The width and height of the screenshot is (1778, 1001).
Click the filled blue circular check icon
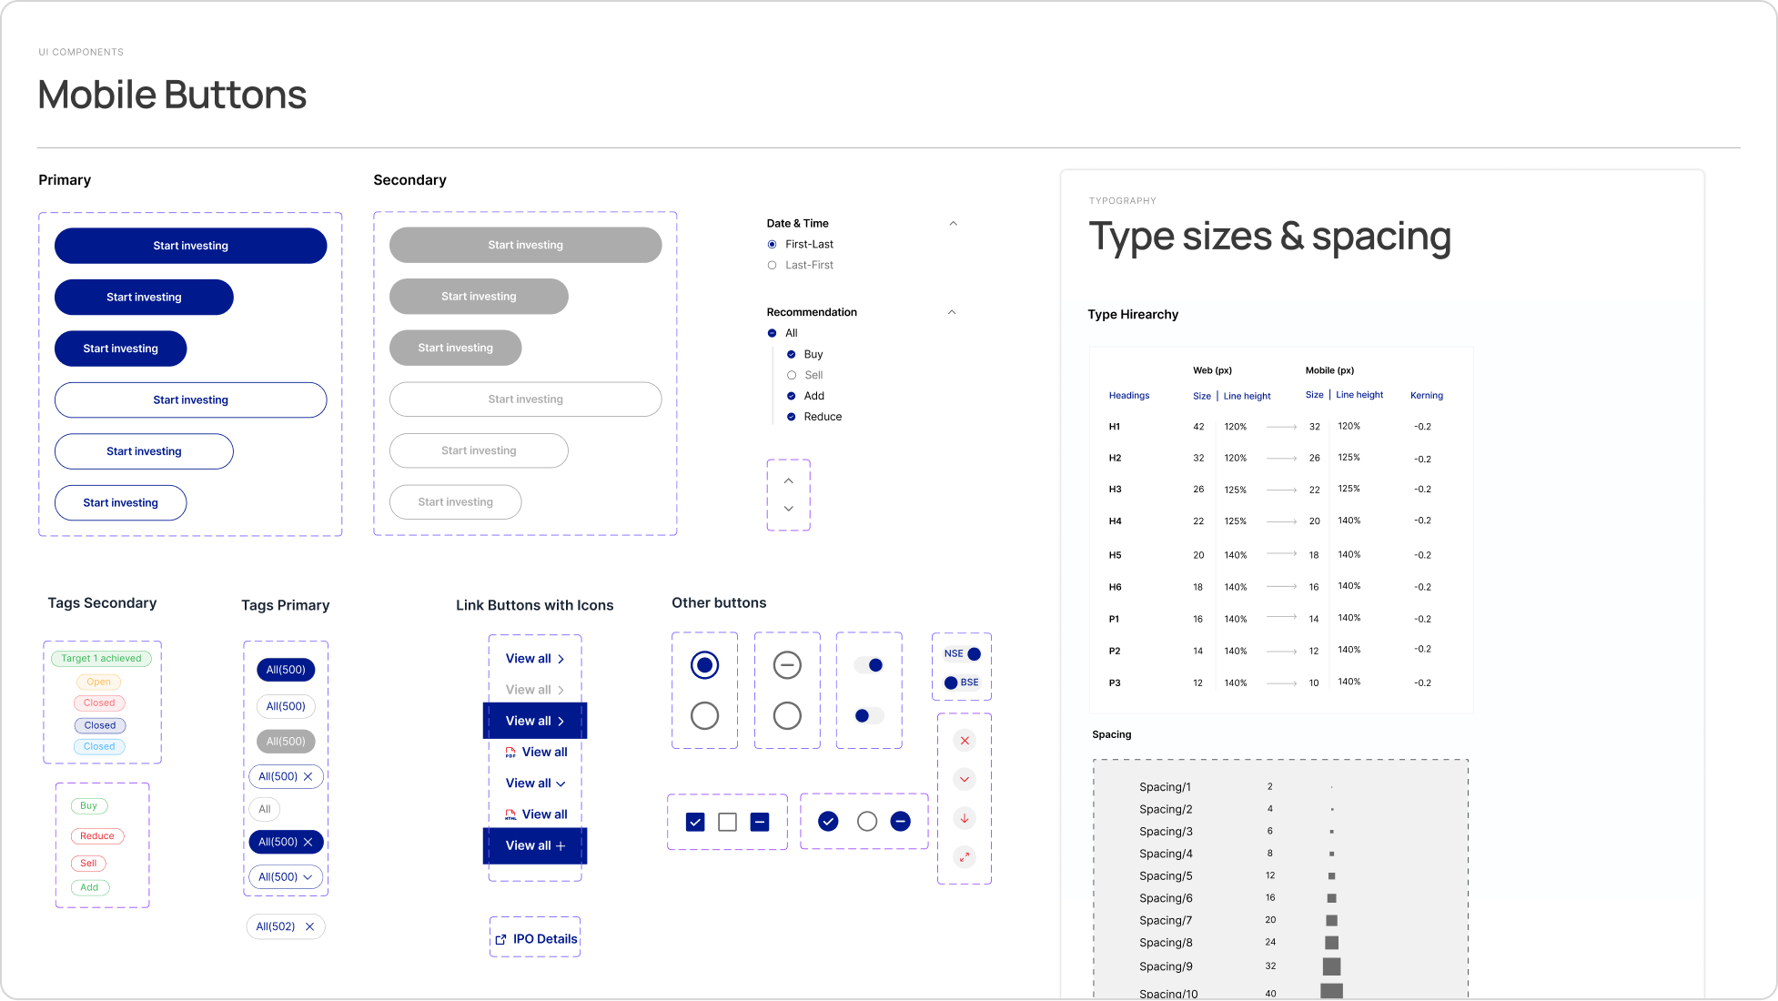coord(828,822)
